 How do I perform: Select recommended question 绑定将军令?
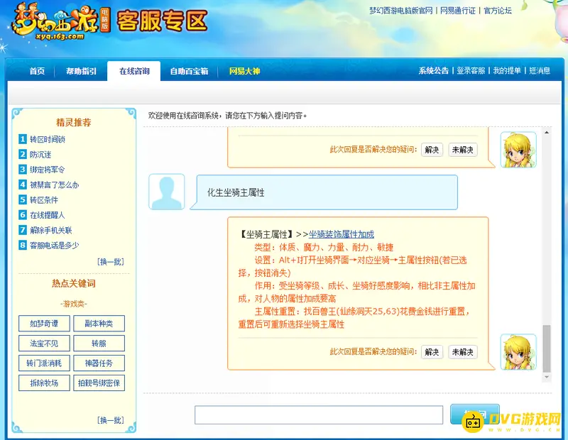point(48,170)
